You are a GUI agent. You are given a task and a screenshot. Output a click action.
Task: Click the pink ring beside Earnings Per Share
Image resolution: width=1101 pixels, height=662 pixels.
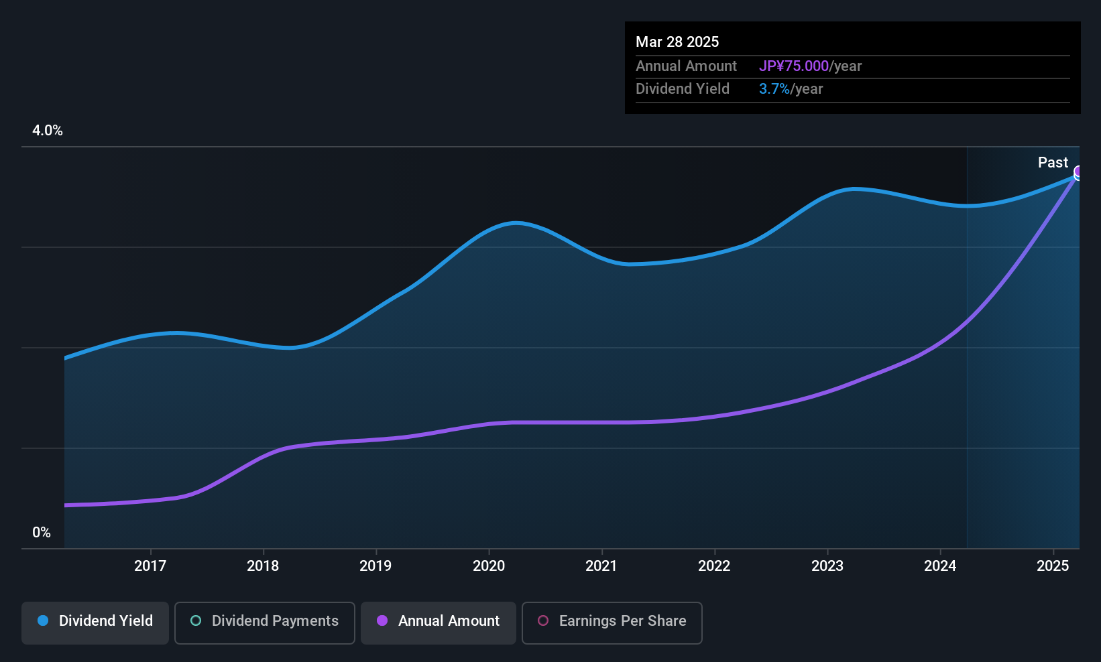[544, 620]
